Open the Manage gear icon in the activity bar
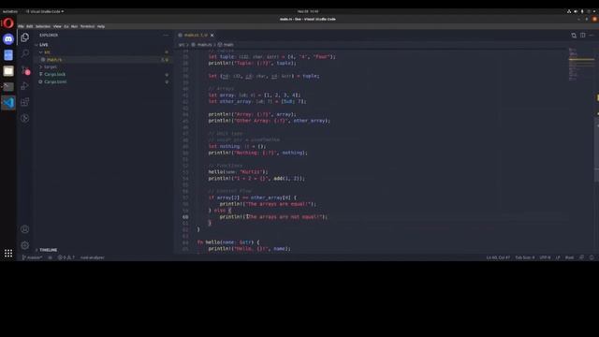 [25, 245]
